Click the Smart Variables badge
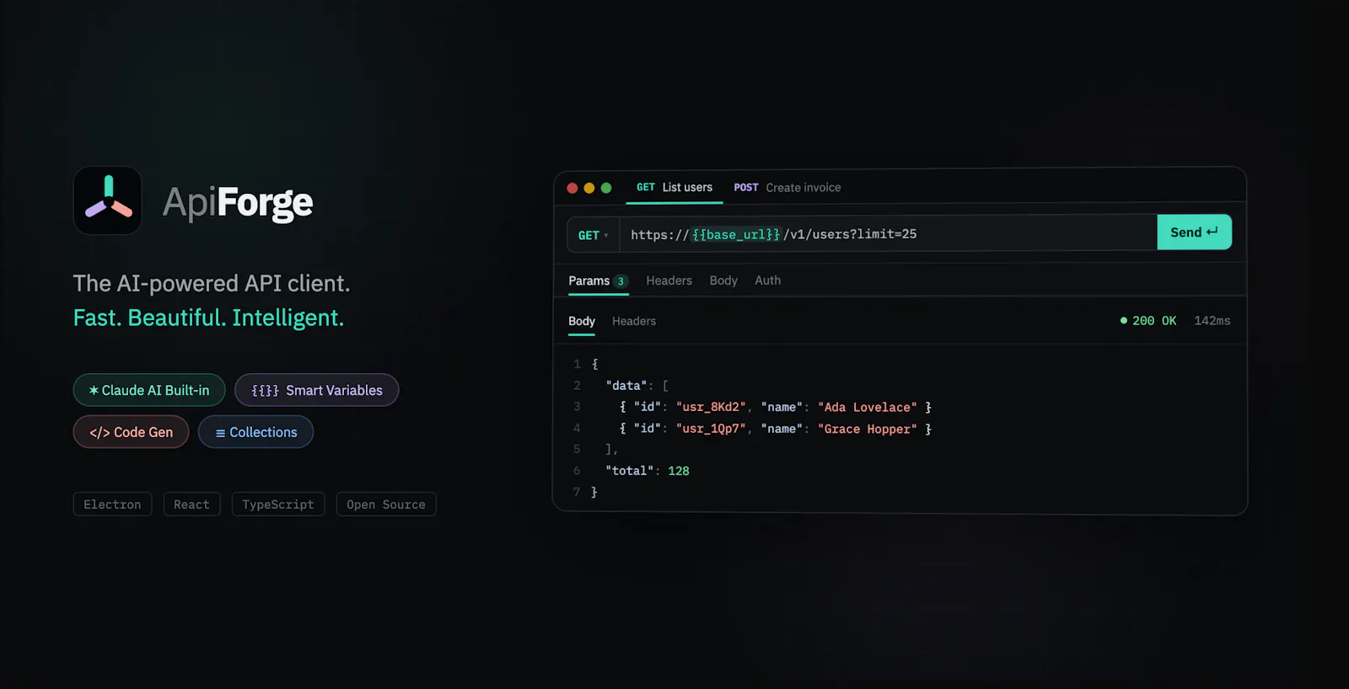 click(317, 390)
